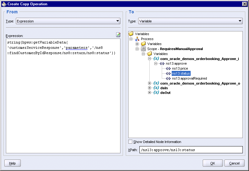The width and height of the screenshot is (249, 171).
Task: Click the ns13:status element icon
Action: [168, 73]
